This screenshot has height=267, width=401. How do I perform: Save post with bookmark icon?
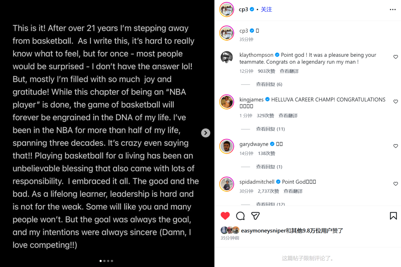[x=393, y=216]
